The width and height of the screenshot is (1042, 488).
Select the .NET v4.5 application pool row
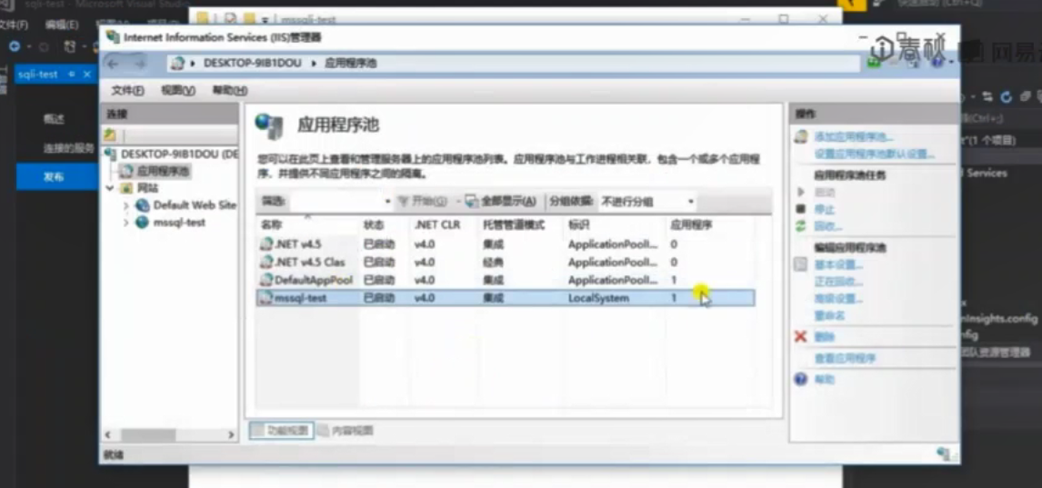[505, 244]
